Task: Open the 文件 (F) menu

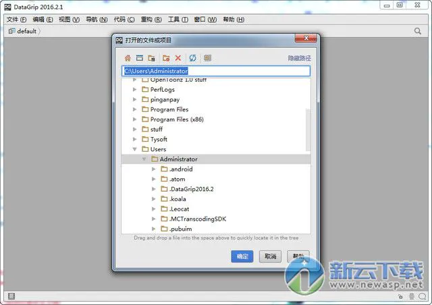Action: [16, 20]
